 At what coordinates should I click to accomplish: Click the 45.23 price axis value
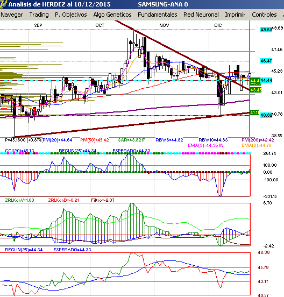[x=277, y=71]
